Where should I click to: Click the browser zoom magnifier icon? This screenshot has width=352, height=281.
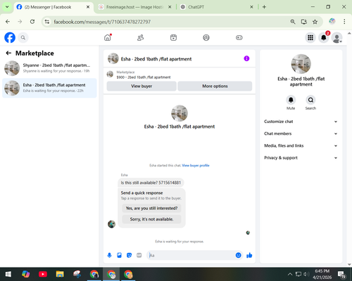click(293, 22)
